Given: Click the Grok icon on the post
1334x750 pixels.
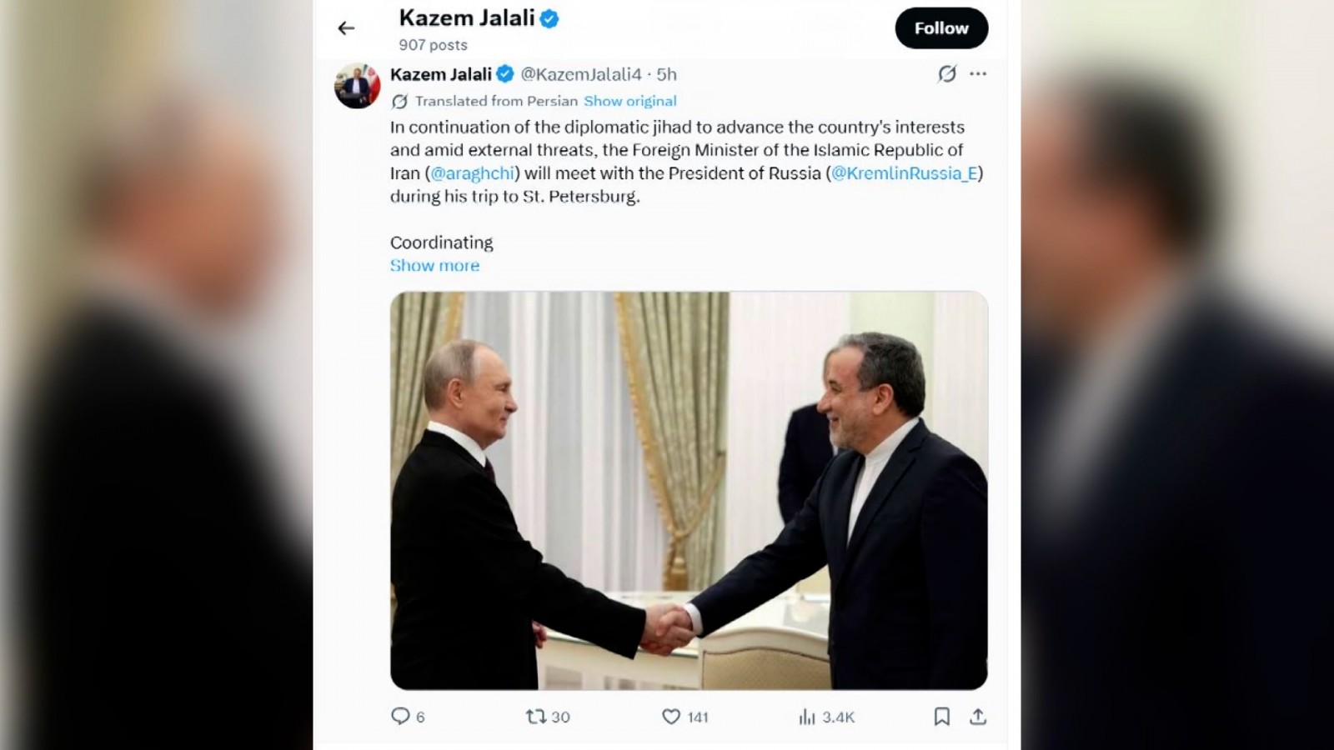Looking at the screenshot, I should pos(947,74).
